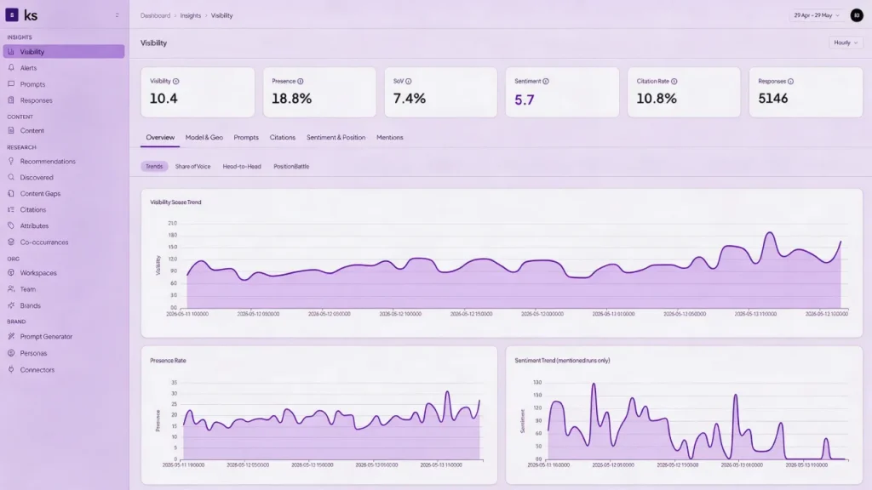Click the Personas icon
Image resolution: width=872 pixels, height=490 pixels.
[11, 353]
